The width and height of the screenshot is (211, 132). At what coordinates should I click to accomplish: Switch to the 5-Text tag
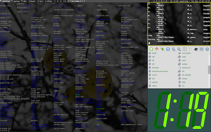click(40, 1)
